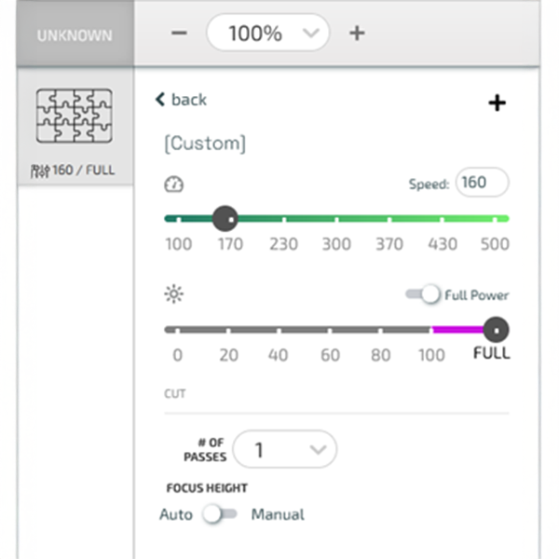Screen dimensions: 559x559
Task: Click the back arrow chevron
Action: tap(160, 99)
